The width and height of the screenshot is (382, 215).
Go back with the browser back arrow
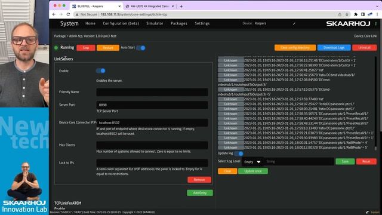(54, 14)
